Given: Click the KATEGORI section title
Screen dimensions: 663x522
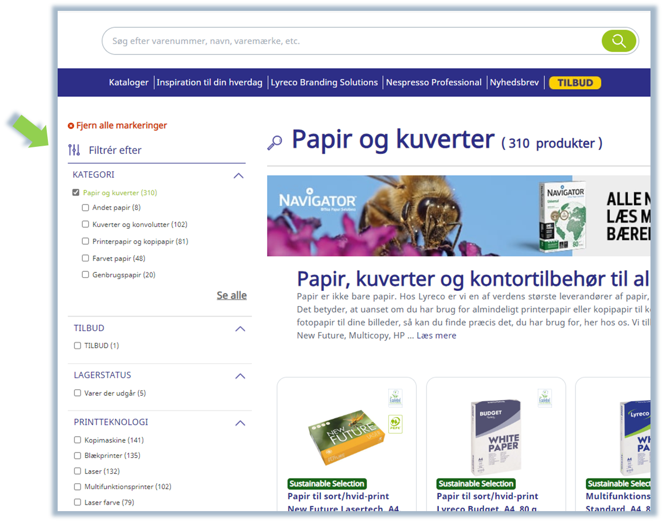Looking at the screenshot, I should [x=94, y=175].
